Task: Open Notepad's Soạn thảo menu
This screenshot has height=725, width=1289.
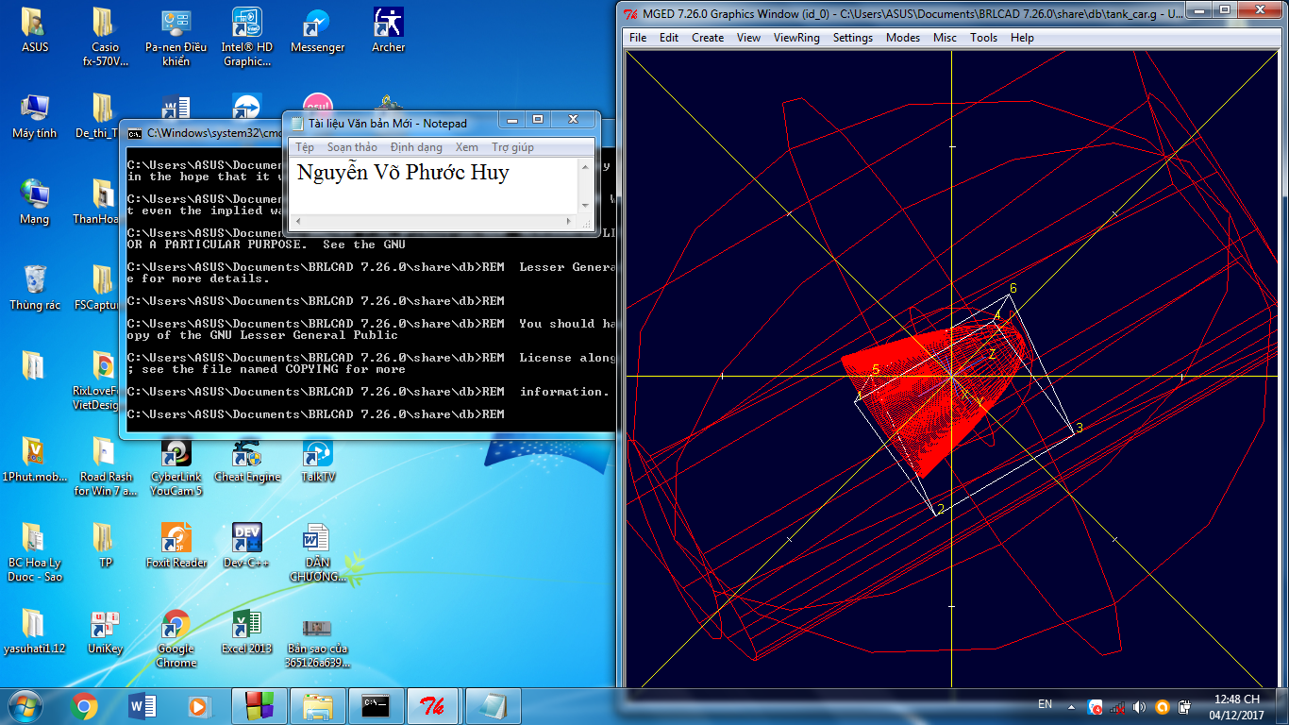Action: pyautogui.click(x=352, y=147)
